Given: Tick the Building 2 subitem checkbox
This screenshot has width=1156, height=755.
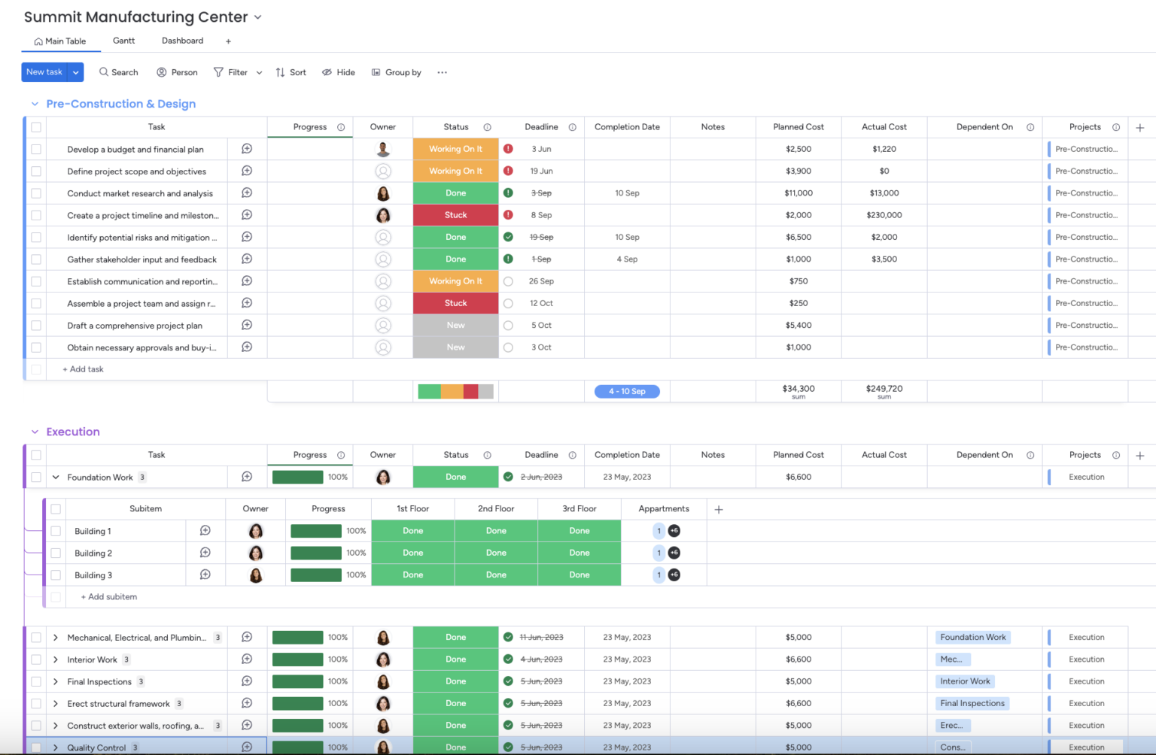Looking at the screenshot, I should click(56, 553).
